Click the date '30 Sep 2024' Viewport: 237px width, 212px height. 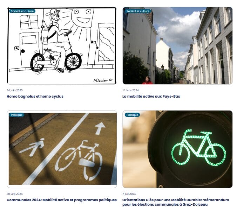pyautogui.click(x=14, y=194)
